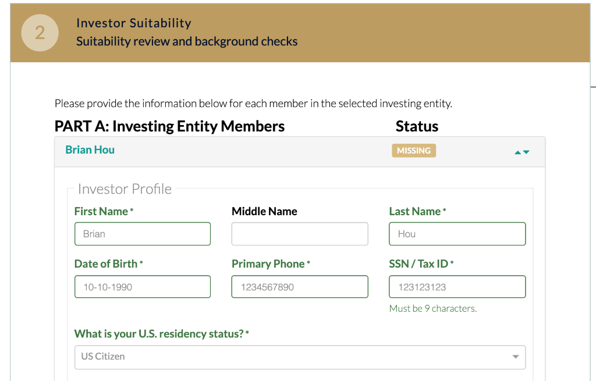Click the Date of Birth label
This screenshot has width=596, height=381.
click(109, 264)
